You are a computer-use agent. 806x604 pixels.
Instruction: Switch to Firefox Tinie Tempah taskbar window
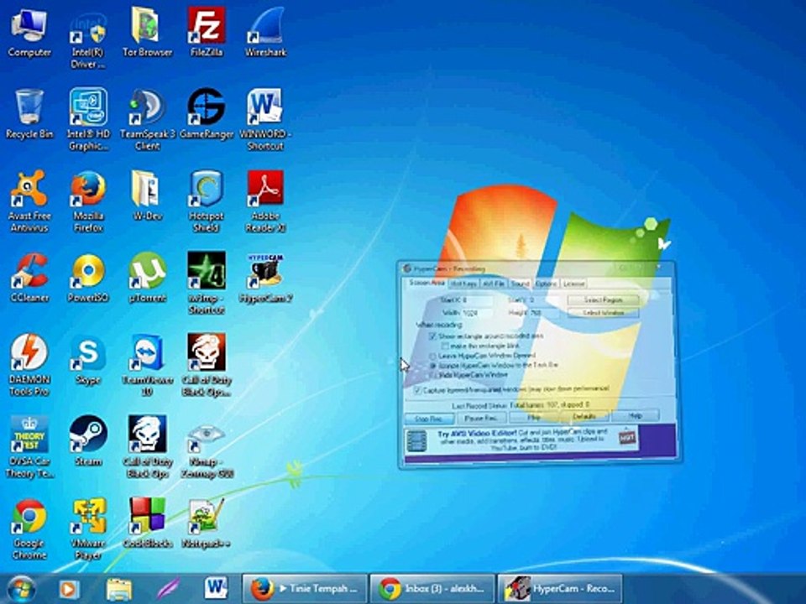[304, 589]
